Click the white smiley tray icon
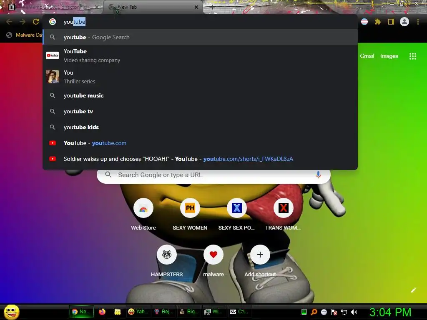Viewport: 427px width, 320px height. pos(324,312)
